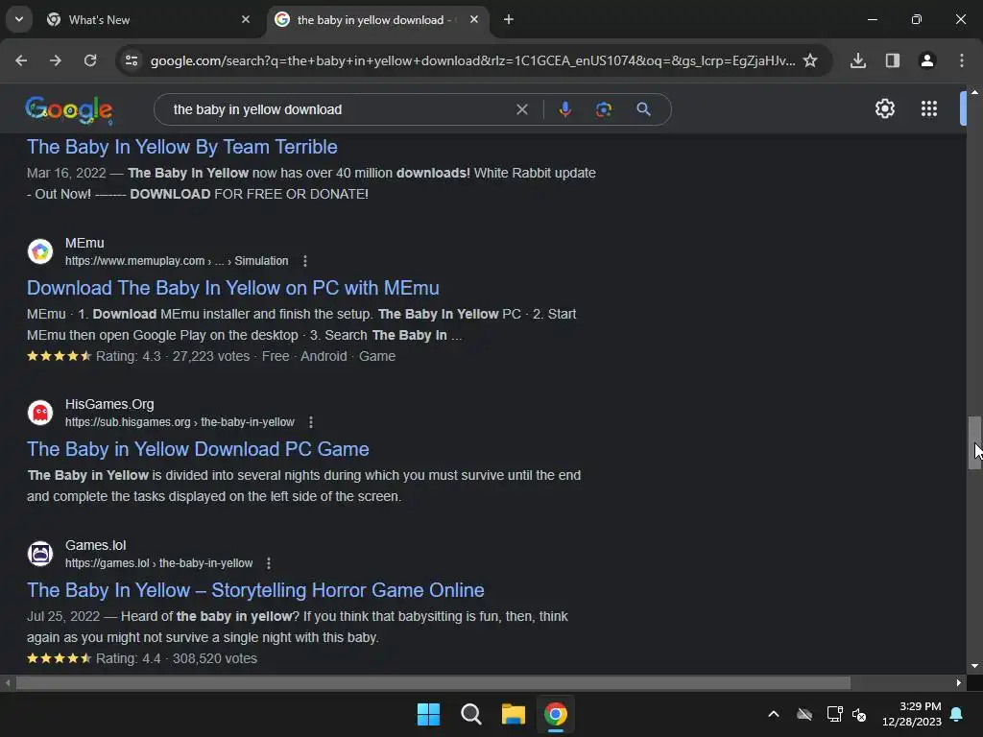983x737 pixels.
Task: Click the display/network tray icon
Action: (834, 714)
